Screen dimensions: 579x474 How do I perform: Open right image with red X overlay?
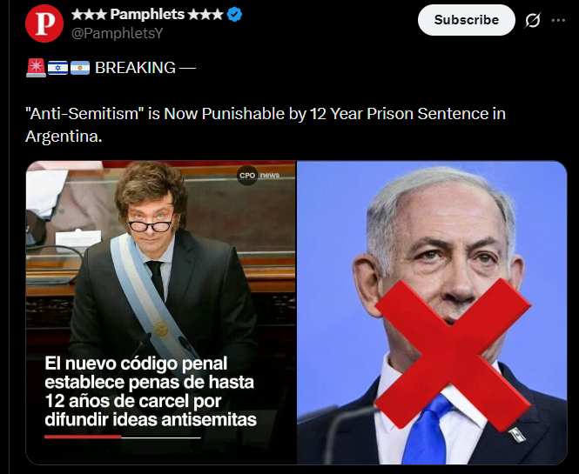tap(432, 312)
